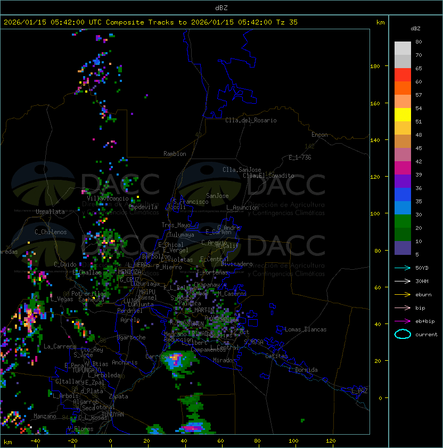Click the 'C_Guido' map label
The width and height of the screenshot is (443, 448).
pos(65,264)
